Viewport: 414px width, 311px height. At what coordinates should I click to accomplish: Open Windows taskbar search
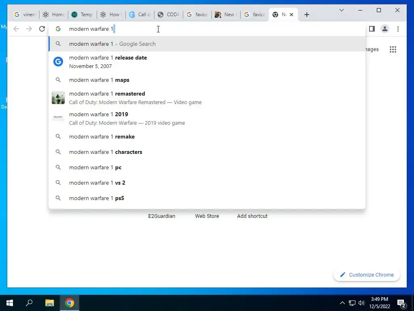[29, 303]
